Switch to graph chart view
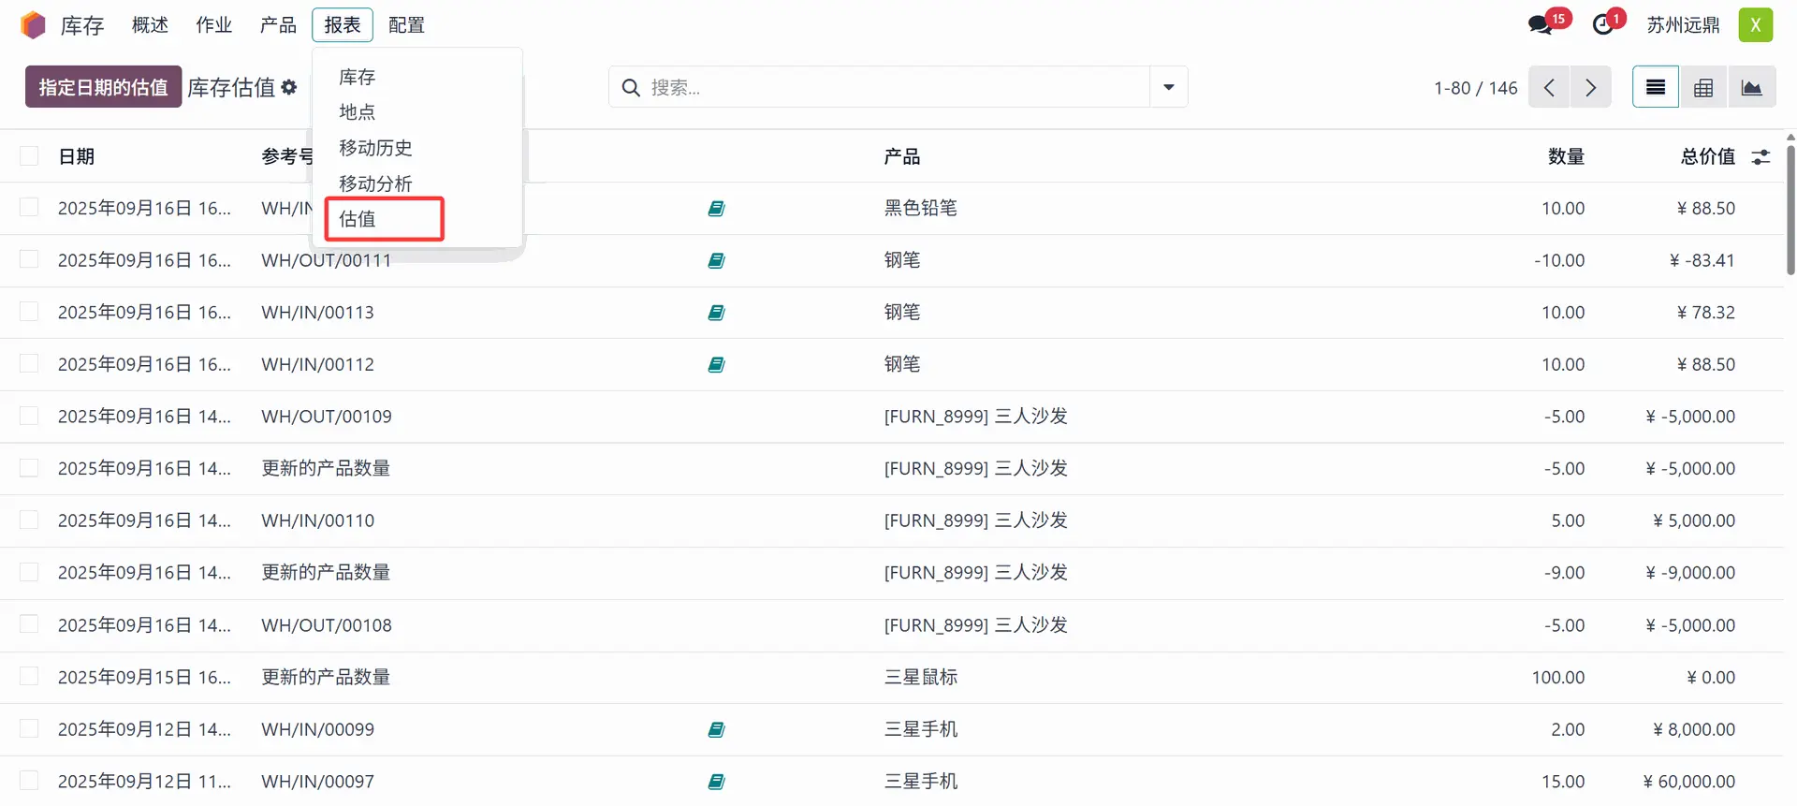This screenshot has height=806, width=1797. pyautogui.click(x=1751, y=87)
